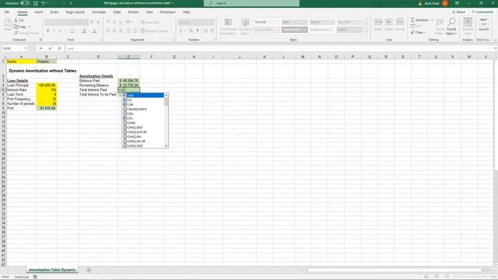Expand the workbook title dropdown arrow

click(173, 3)
